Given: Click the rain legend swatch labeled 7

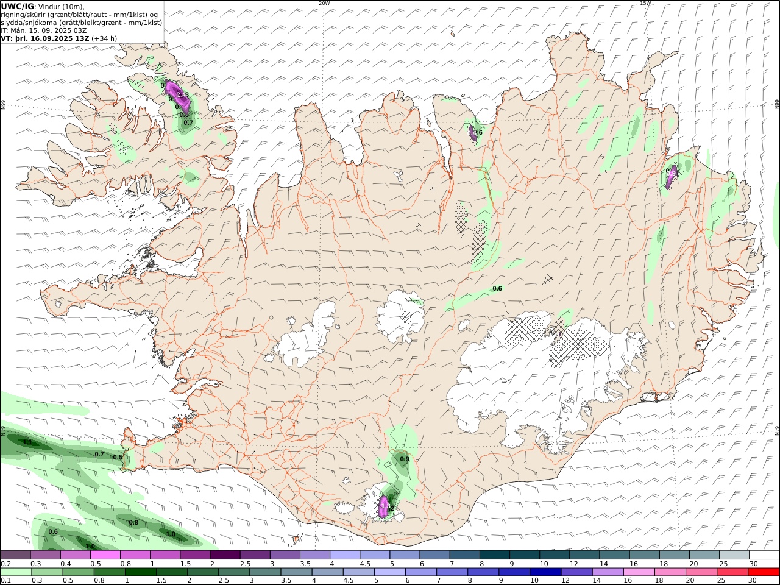Looking at the screenshot, I should [451, 572].
